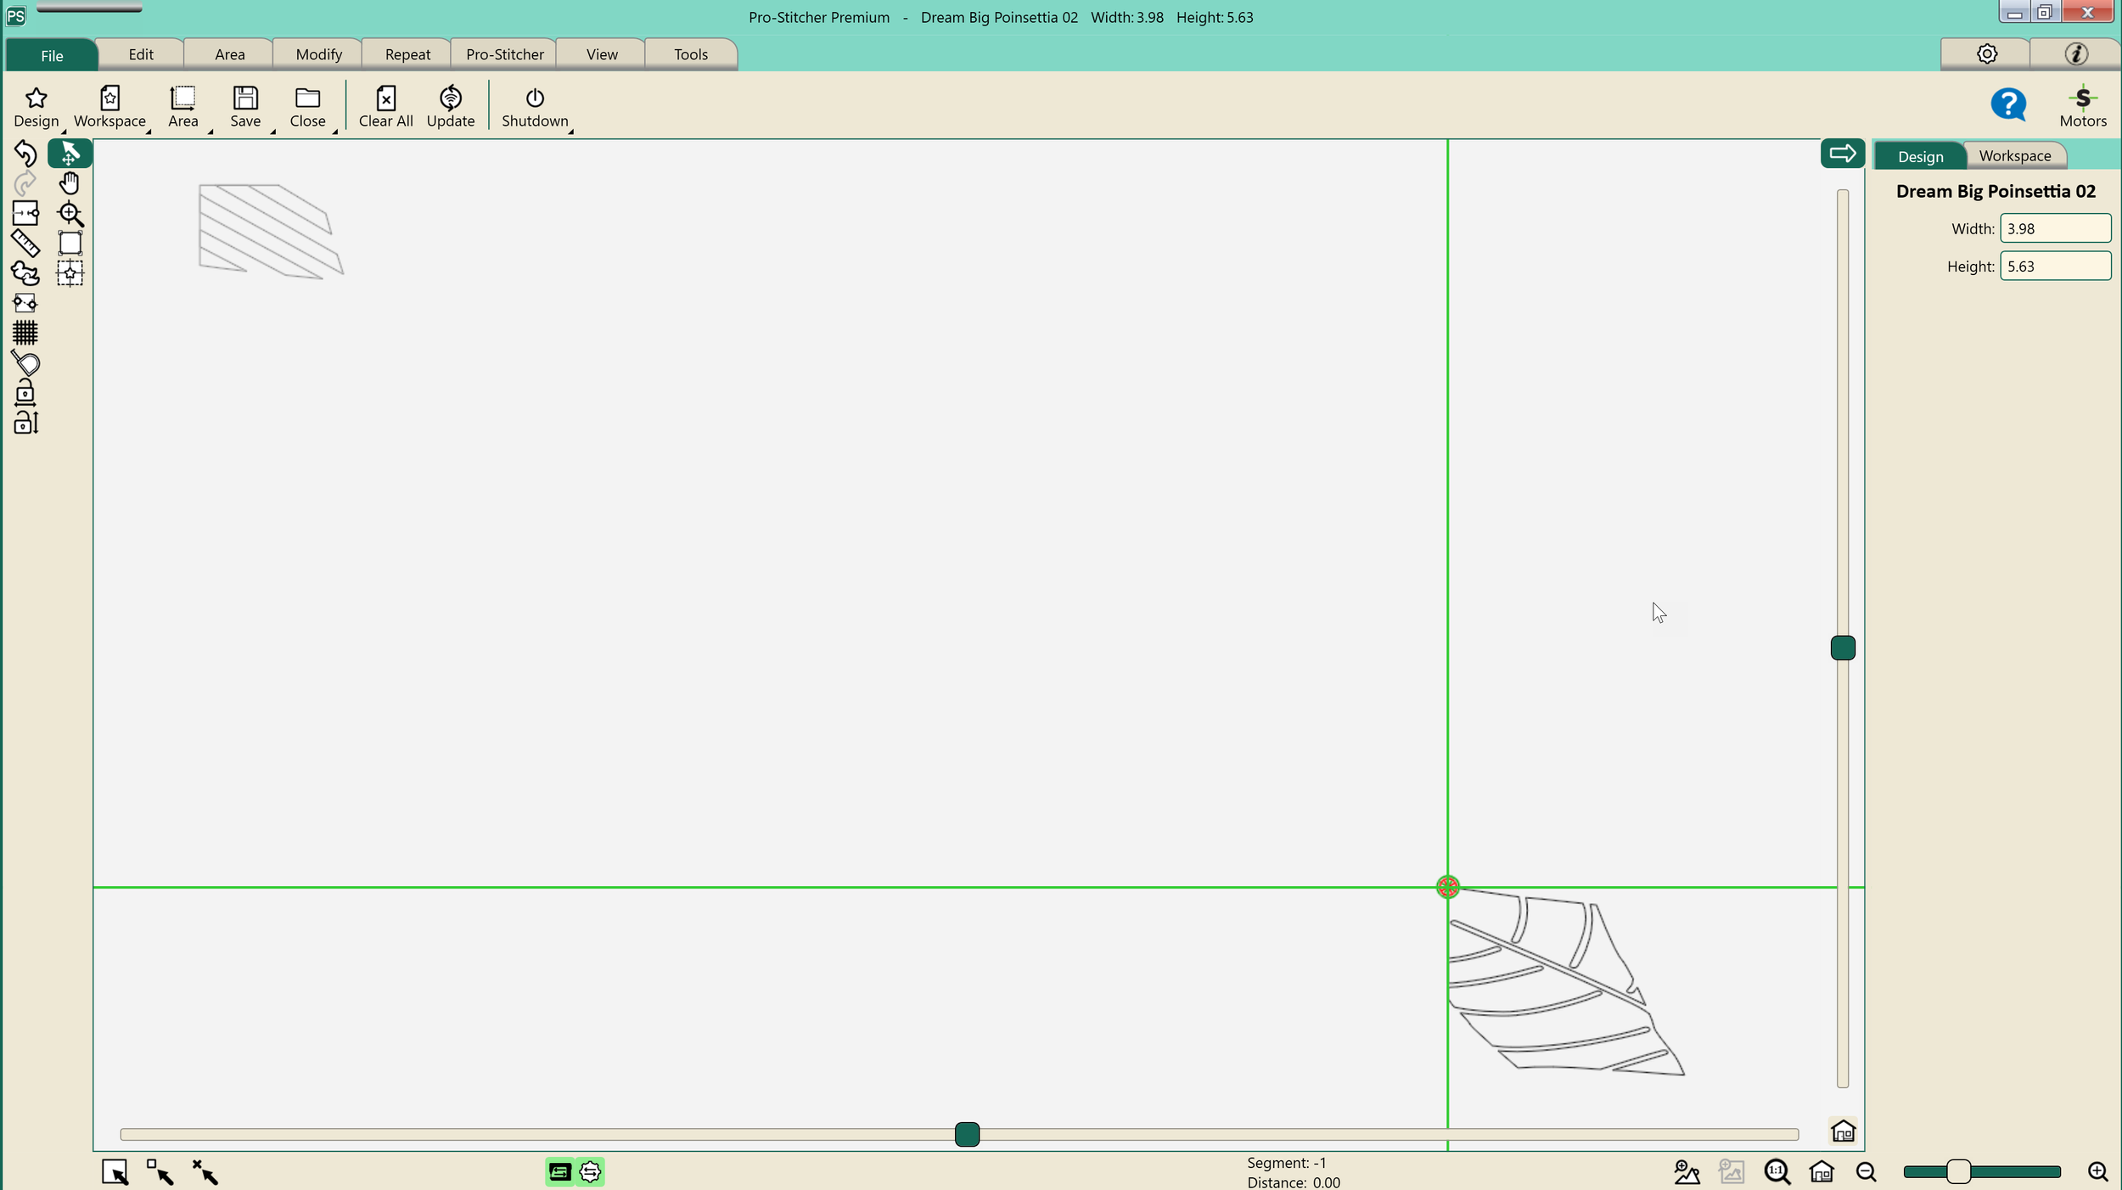Select the zoom magnifier tool

pyautogui.click(x=70, y=214)
